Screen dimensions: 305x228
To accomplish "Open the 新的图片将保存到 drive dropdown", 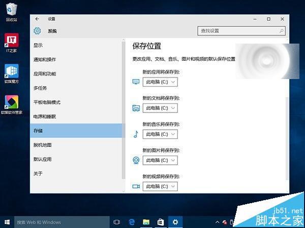I will [x=160, y=160].
